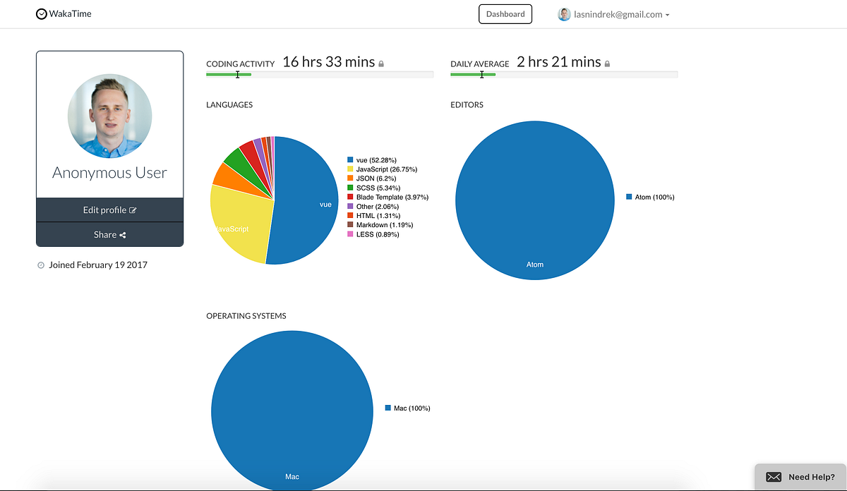Click the lock icon next to the daily average

(606, 63)
